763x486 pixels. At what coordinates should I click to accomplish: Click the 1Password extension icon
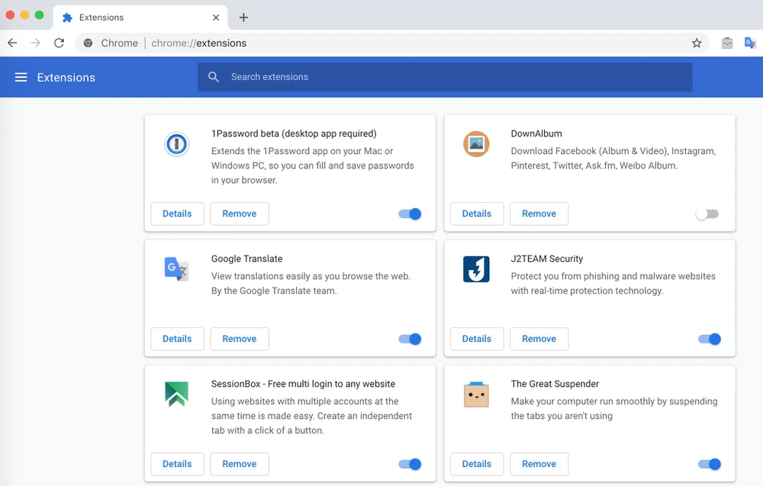[176, 143]
